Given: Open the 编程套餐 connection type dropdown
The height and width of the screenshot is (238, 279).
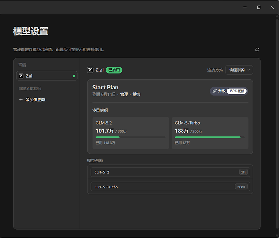Looking at the screenshot, I should tap(239, 70).
